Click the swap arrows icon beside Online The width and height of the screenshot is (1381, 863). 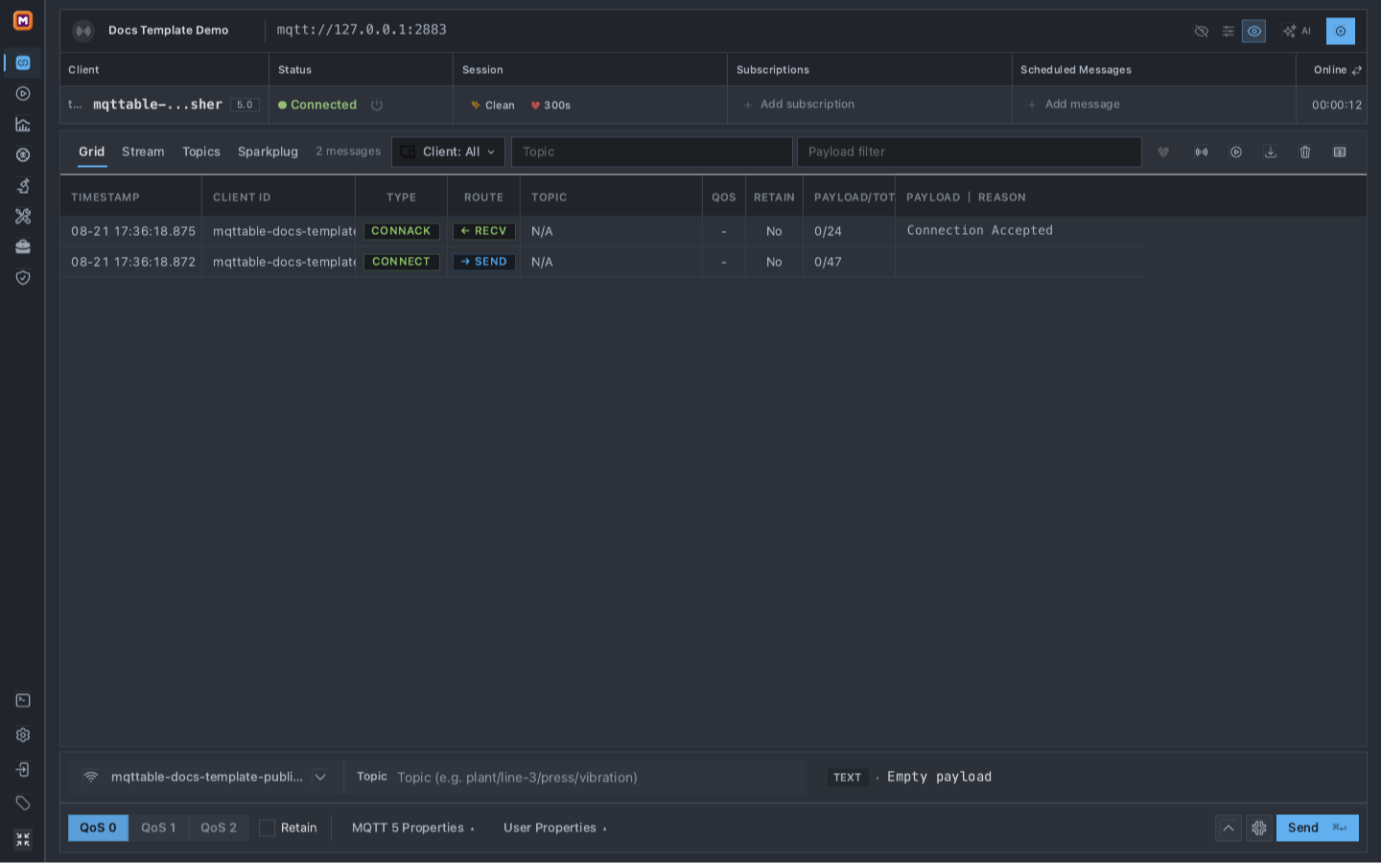point(1357,70)
